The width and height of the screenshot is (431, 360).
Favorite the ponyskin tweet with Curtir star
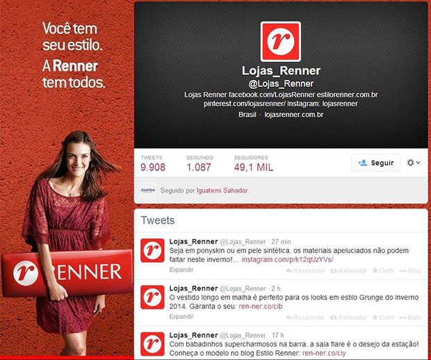(383, 270)
